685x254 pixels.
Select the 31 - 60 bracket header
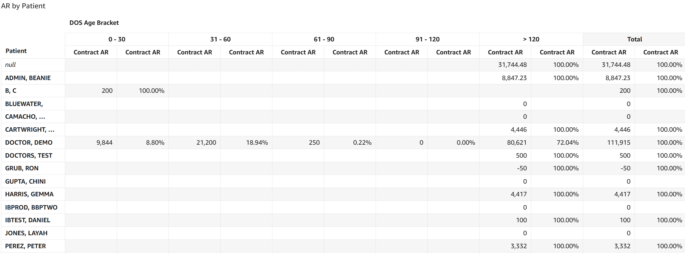point(220,39)
